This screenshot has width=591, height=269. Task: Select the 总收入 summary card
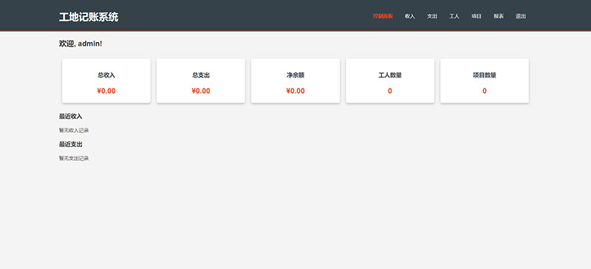[x=106, y=80]
